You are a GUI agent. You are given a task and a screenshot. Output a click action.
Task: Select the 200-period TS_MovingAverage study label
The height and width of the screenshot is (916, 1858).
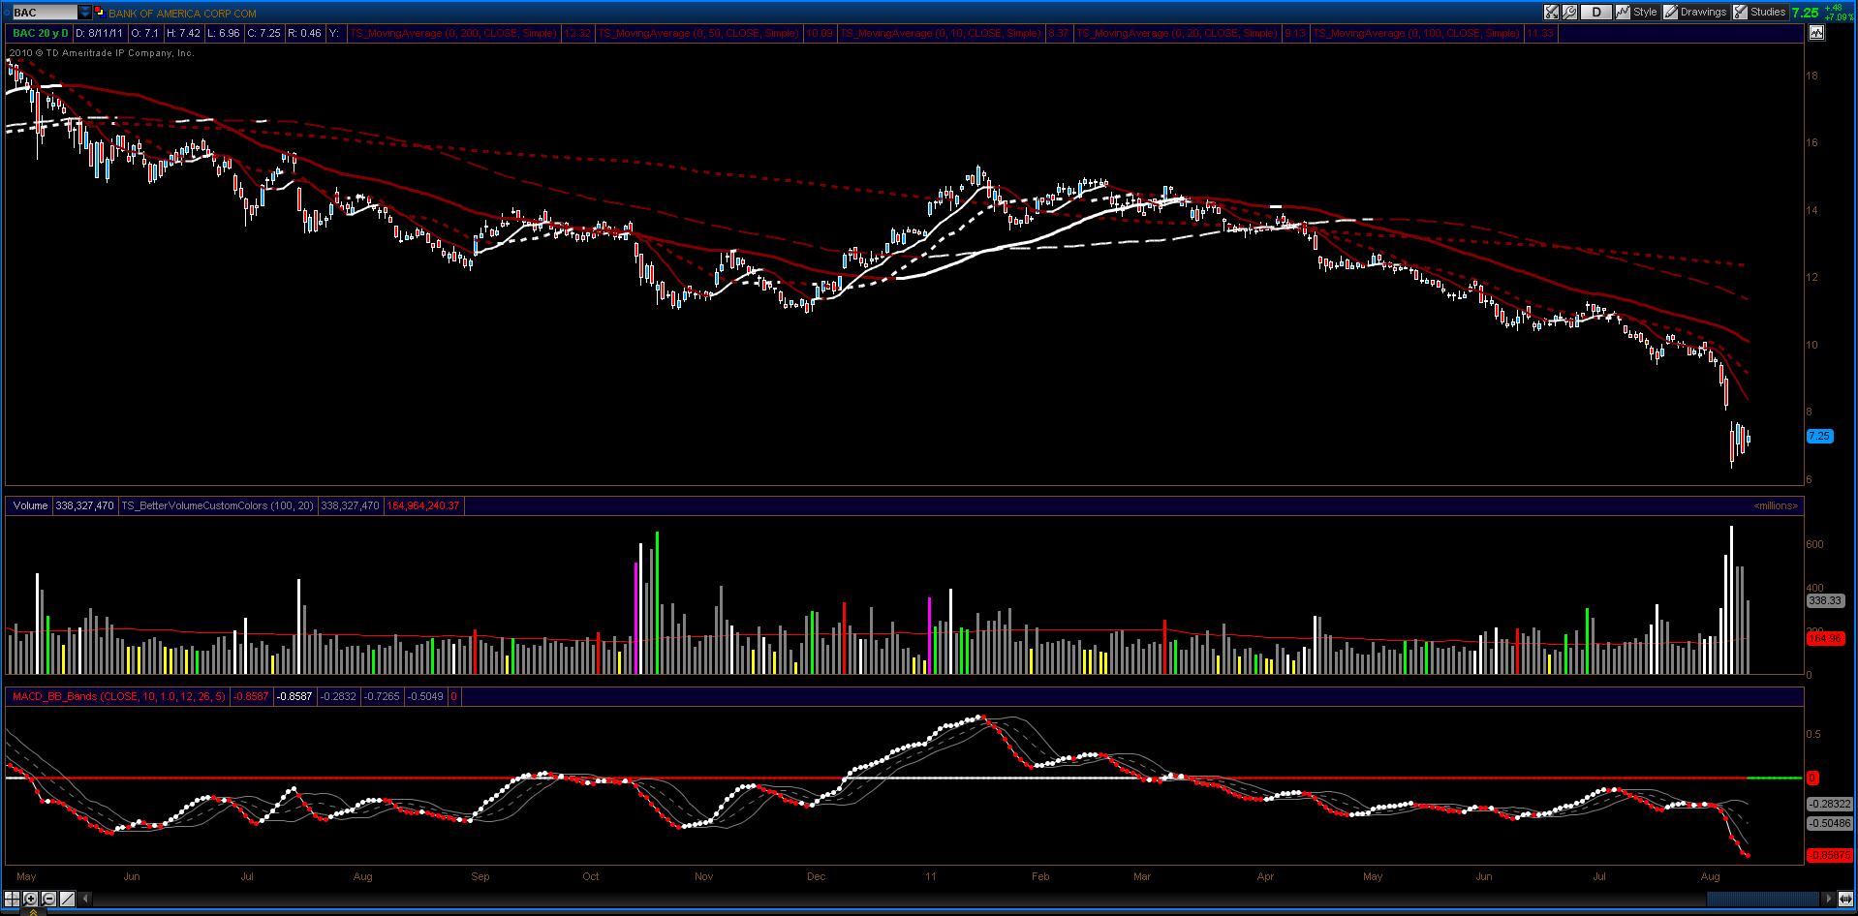click(452, 33)
